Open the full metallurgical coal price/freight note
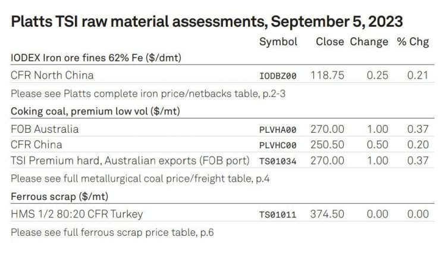This screenshot has width=446, height=256. click(140, 179)
